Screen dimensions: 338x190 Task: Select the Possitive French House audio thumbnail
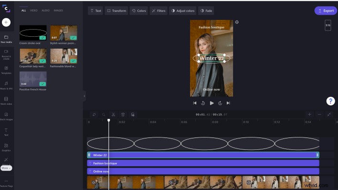pyautogui.click(x=33, y=79)
